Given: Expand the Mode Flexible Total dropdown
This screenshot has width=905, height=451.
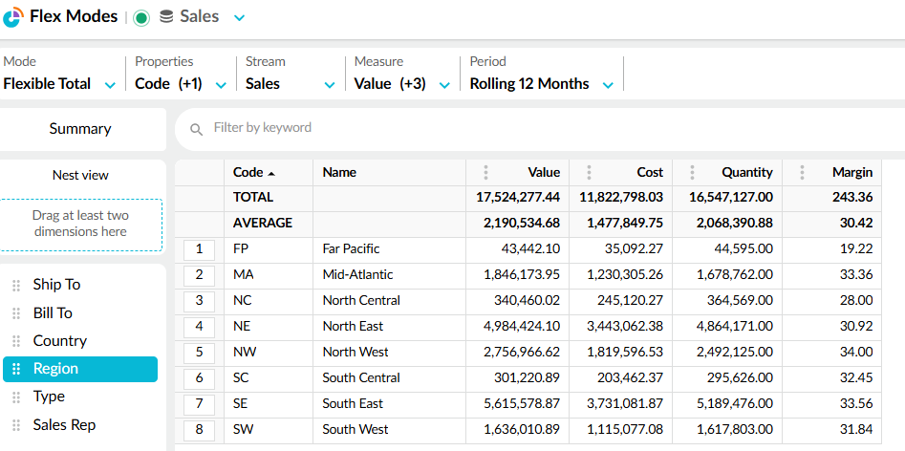Looking at the screenshot, I should point(110,85).
